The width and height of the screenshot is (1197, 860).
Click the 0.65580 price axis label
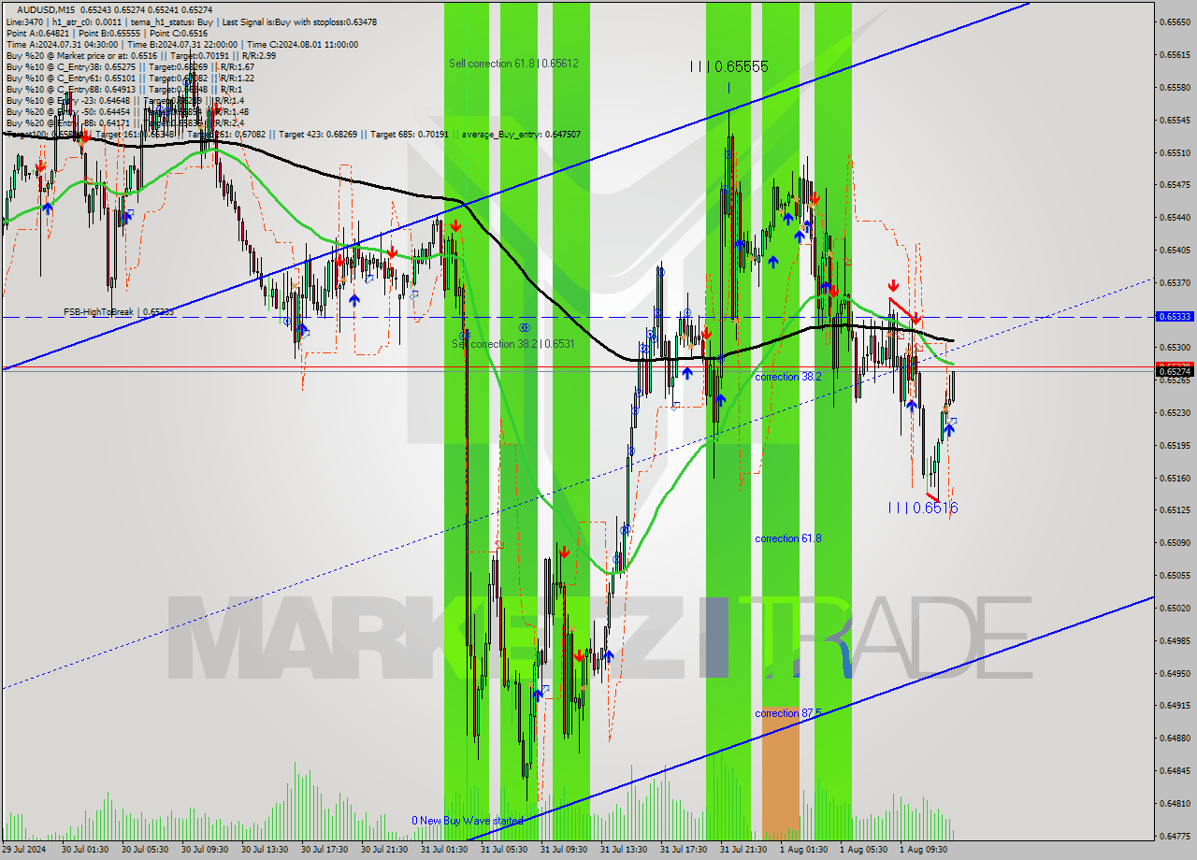click(x=1175, y=87)
